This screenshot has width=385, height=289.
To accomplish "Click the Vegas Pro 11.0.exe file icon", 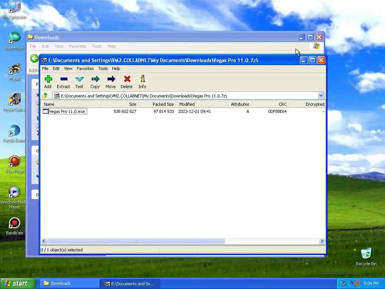I will (45, 111).
